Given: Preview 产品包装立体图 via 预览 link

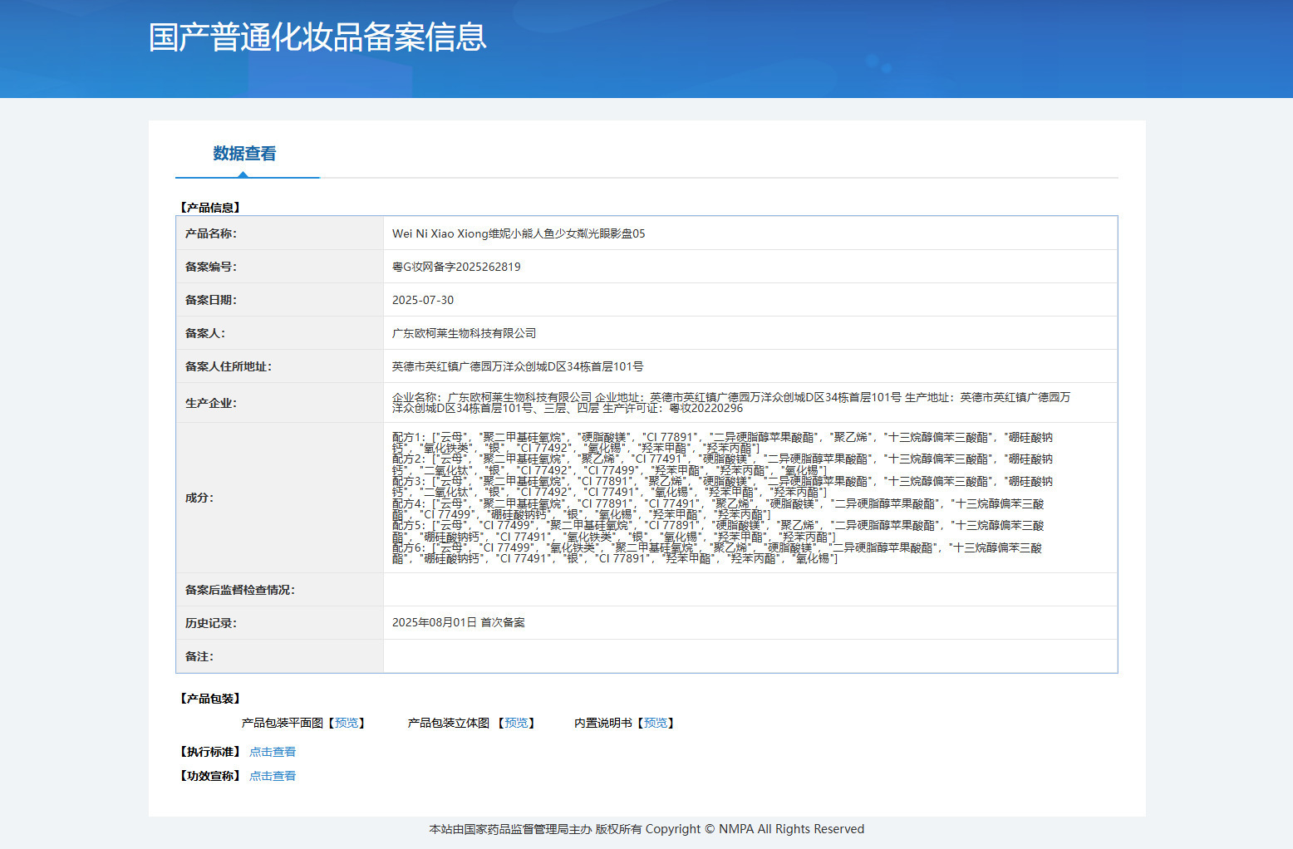Looking at the screenshot, I should click(516, 724).
